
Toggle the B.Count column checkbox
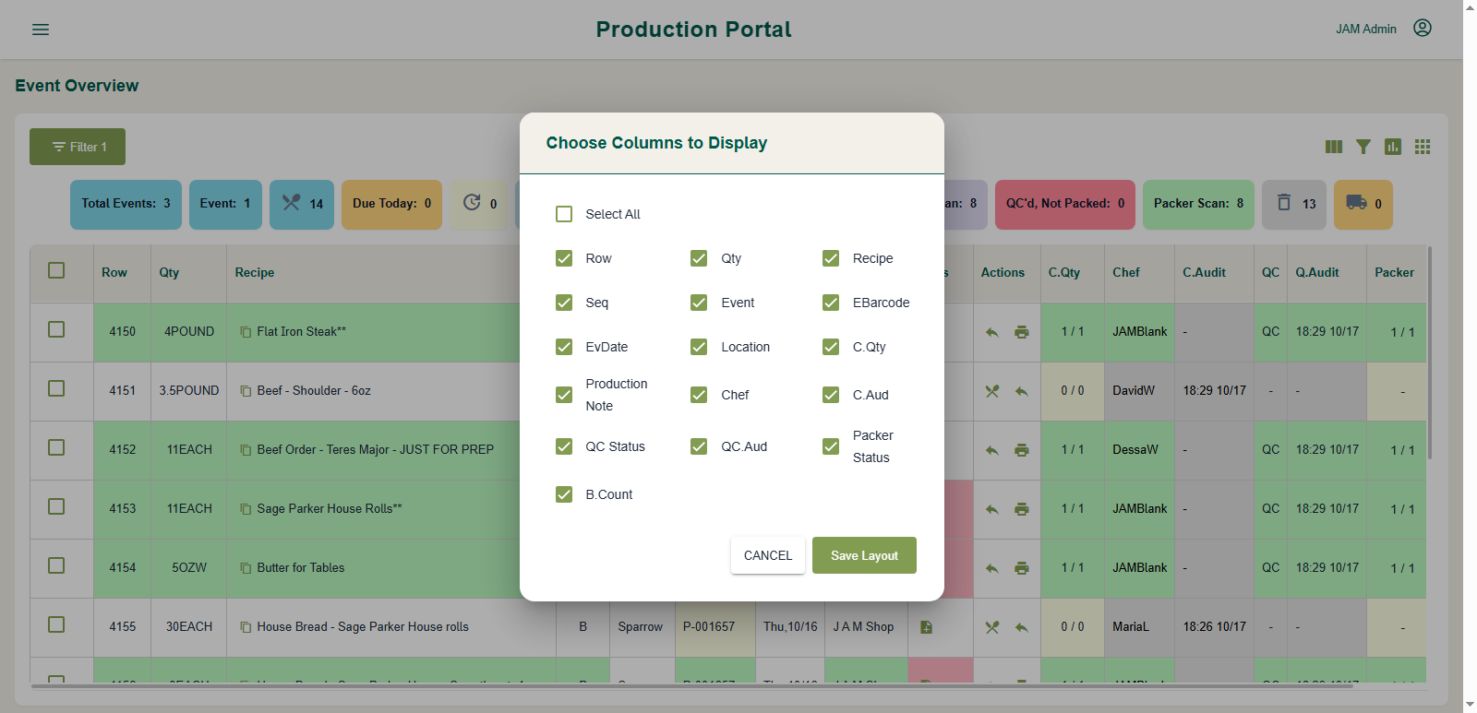564,494
